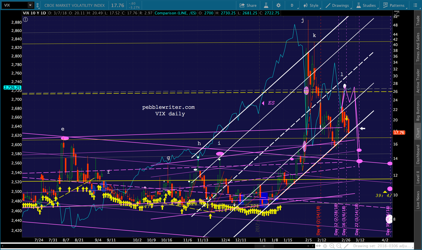The image size is (422, 250).
Task: Expand the VIX symbol dropdown arrow
Action: tap(30, 5)
